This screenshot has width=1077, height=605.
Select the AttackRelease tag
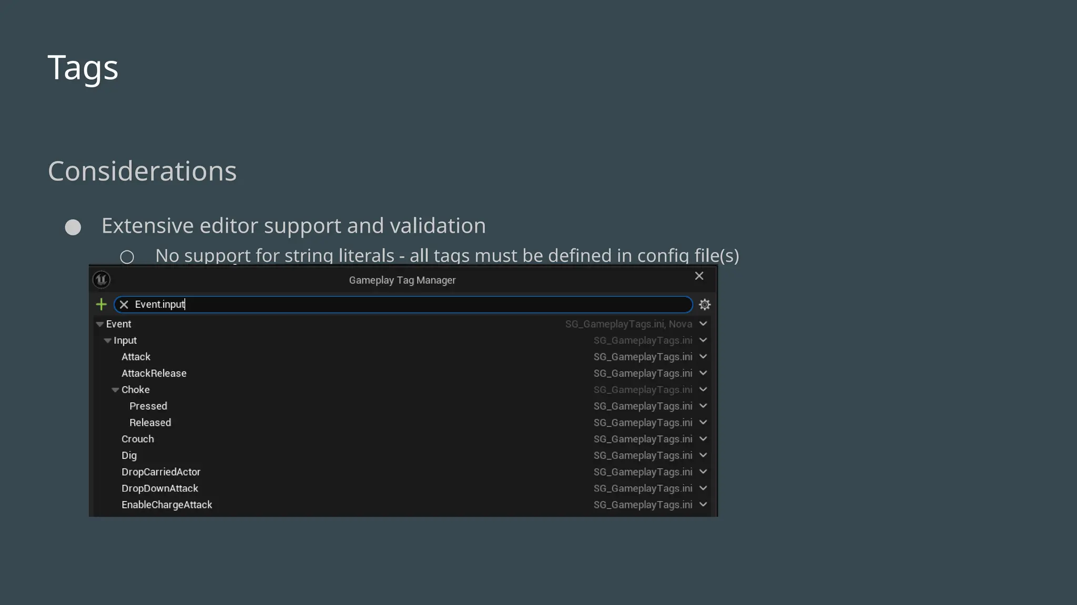[154, 373]
